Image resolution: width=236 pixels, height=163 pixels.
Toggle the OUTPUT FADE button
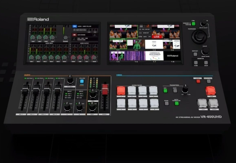(208, 81)
